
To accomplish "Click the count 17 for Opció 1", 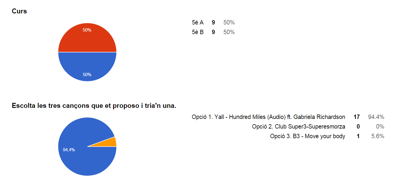I will (x=356, y=117).
